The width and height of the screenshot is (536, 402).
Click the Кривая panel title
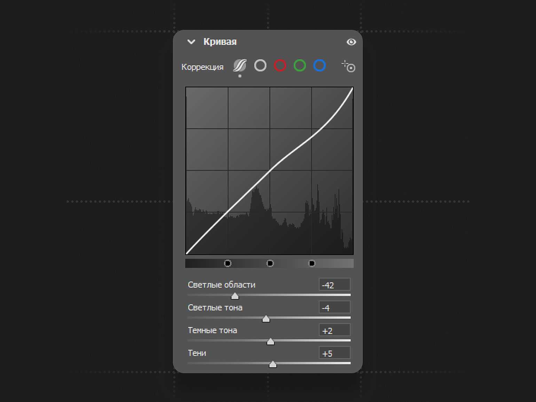[220, 42]
